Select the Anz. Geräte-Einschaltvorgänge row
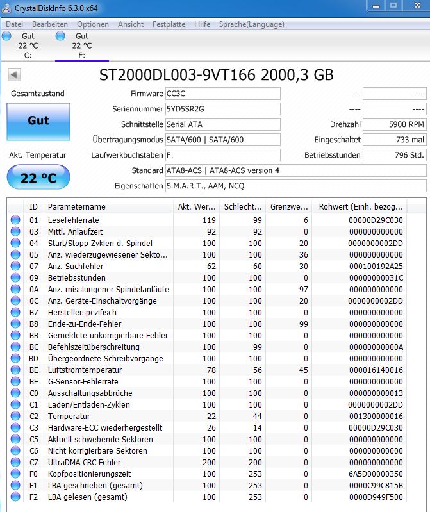 click(208, 301)
